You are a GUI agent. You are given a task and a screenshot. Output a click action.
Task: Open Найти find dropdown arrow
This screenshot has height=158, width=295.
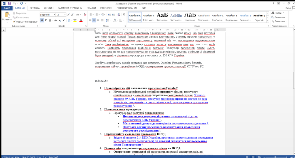click(283, 13)
